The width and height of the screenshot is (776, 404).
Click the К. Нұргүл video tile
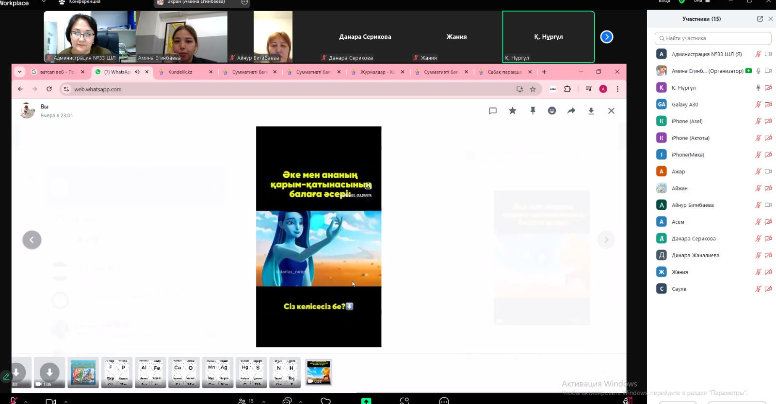coord(548,37)
